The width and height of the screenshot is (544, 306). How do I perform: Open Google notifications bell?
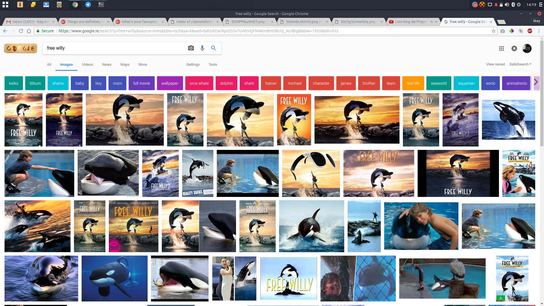(x=514, y=48)
